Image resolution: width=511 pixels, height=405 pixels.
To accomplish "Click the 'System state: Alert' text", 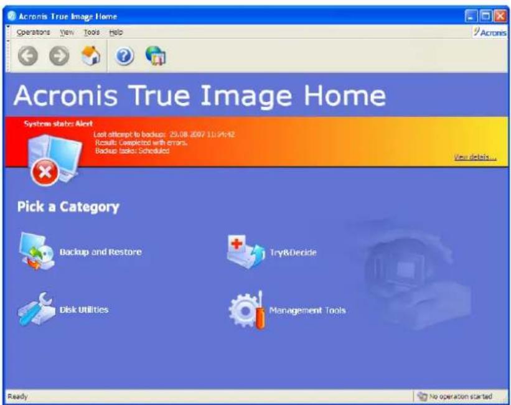I will point(59,124).
